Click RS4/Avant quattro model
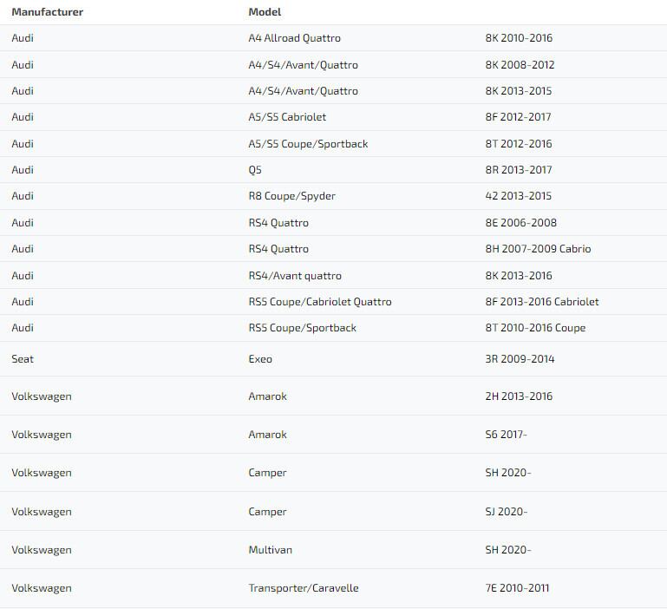This screenshot has height=609, width=667. pyautogui.click(x=295, y=276)
